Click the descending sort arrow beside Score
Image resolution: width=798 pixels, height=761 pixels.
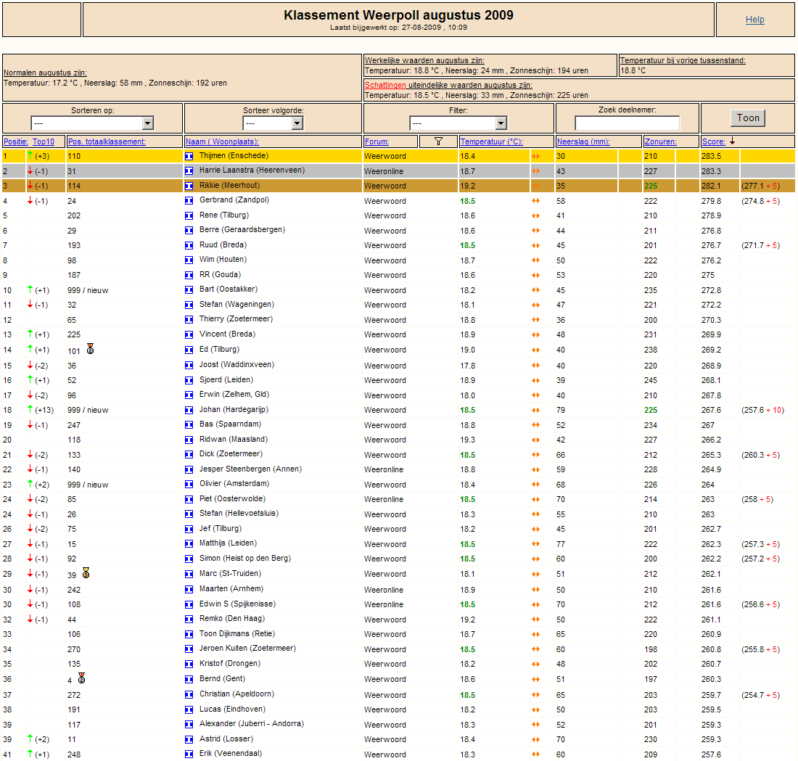pyautogui.click(x=733, y=141)
